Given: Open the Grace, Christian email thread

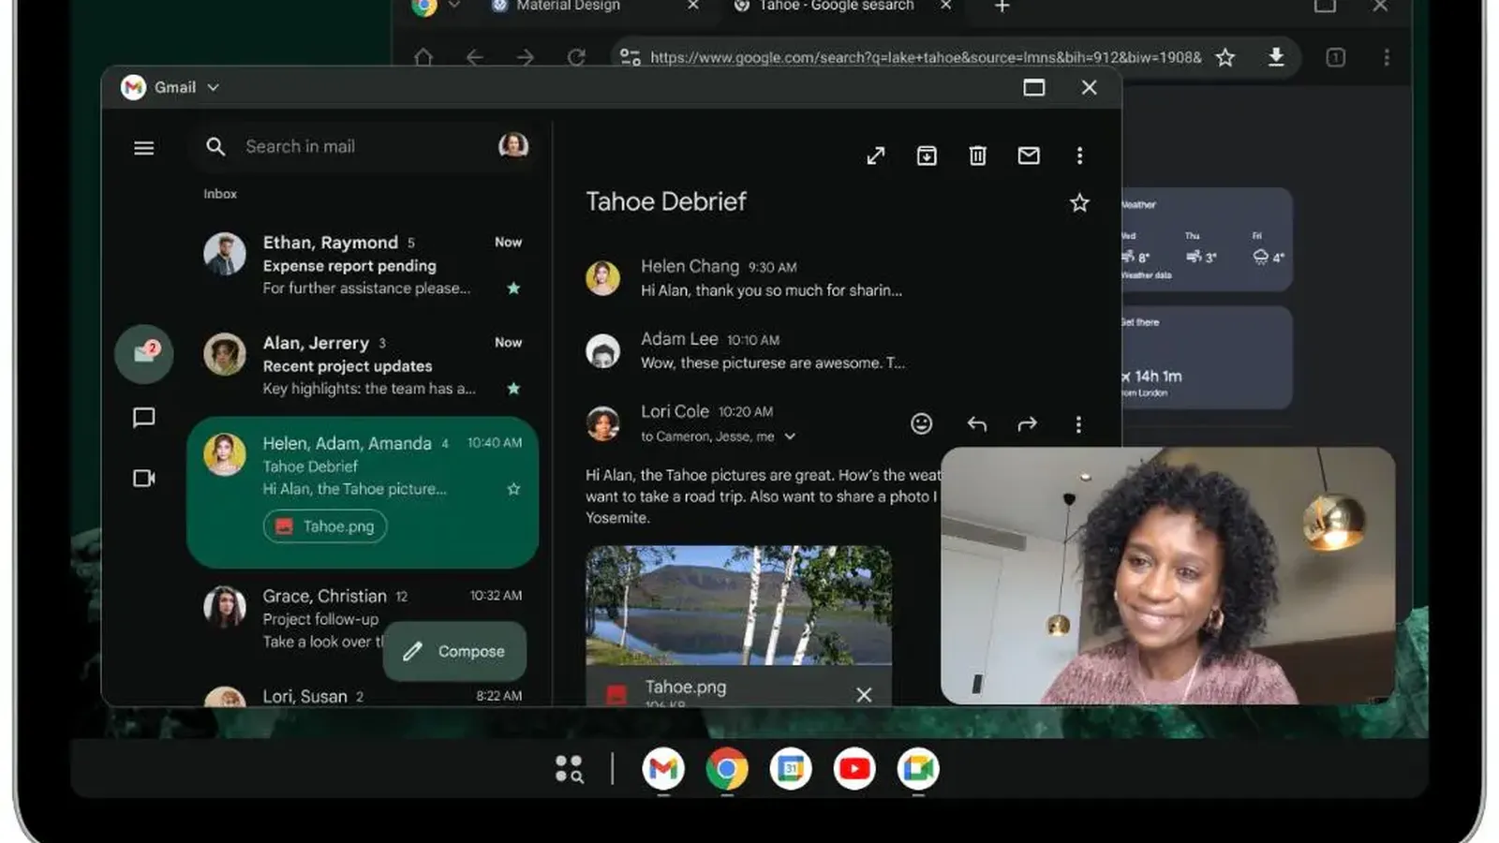Looking at the screenshot, I should pyautogui.click(x=364, y=618).
